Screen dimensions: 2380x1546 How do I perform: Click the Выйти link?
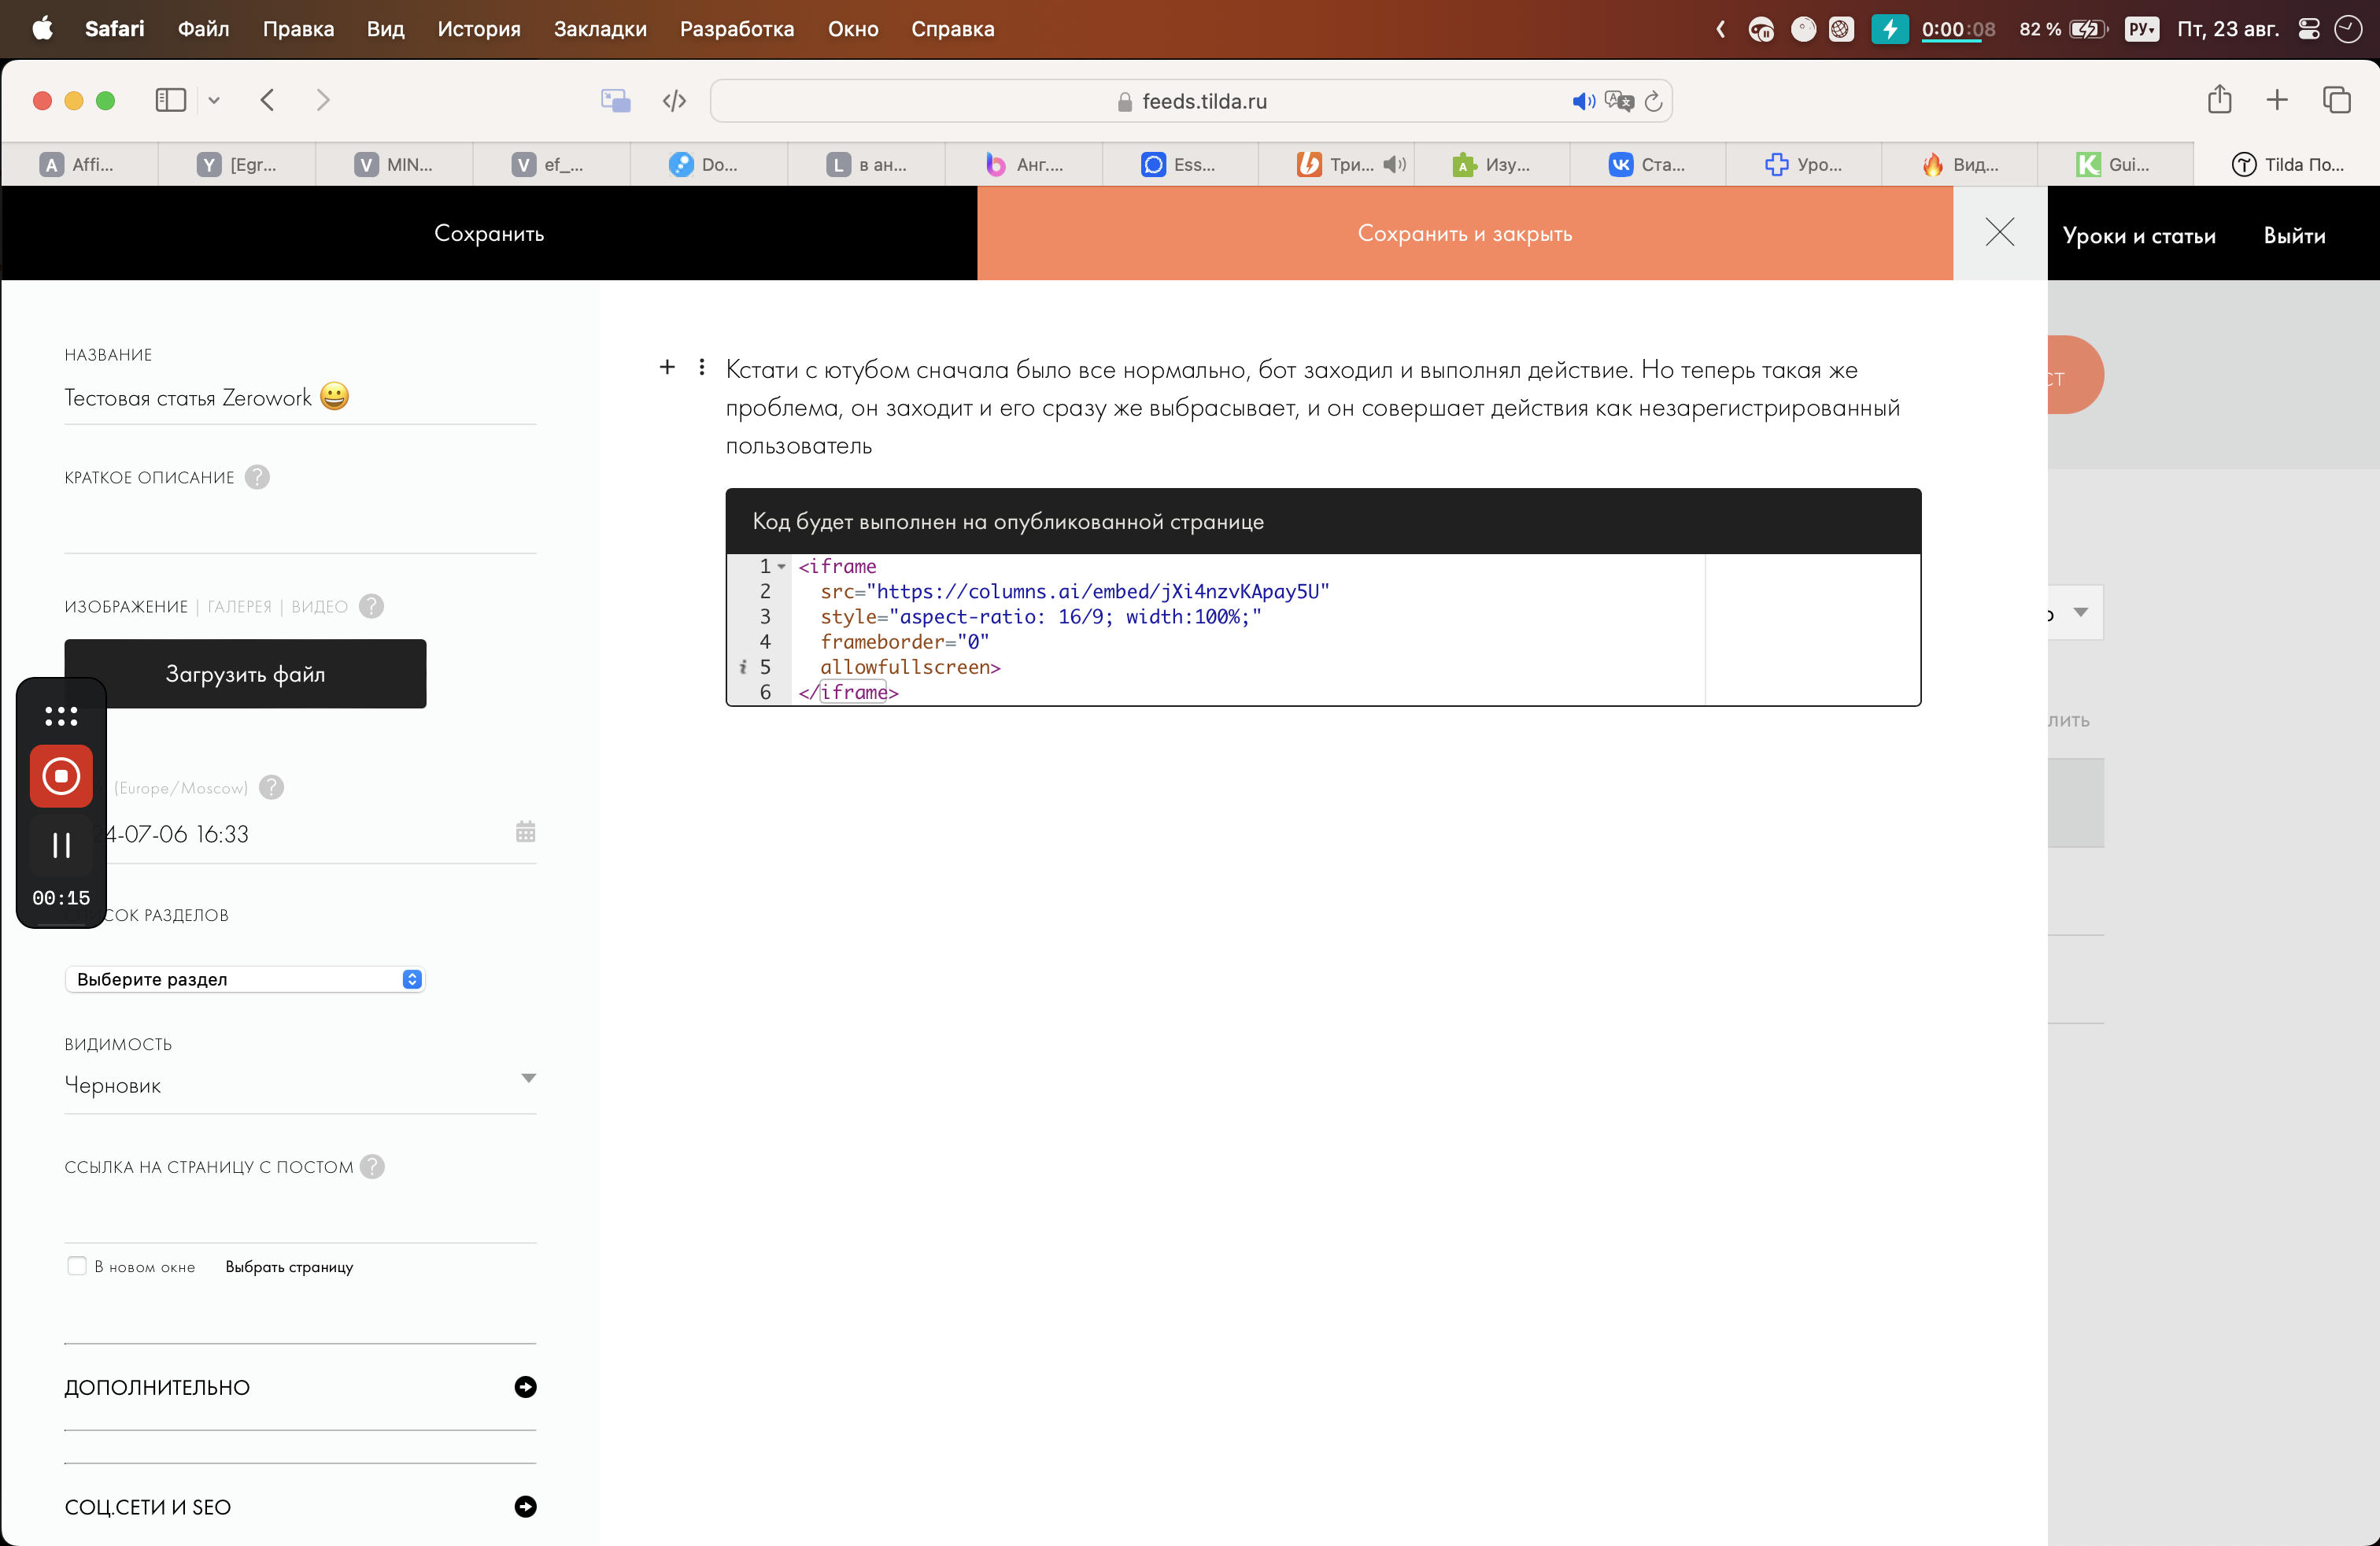(x=2294, y=236)
